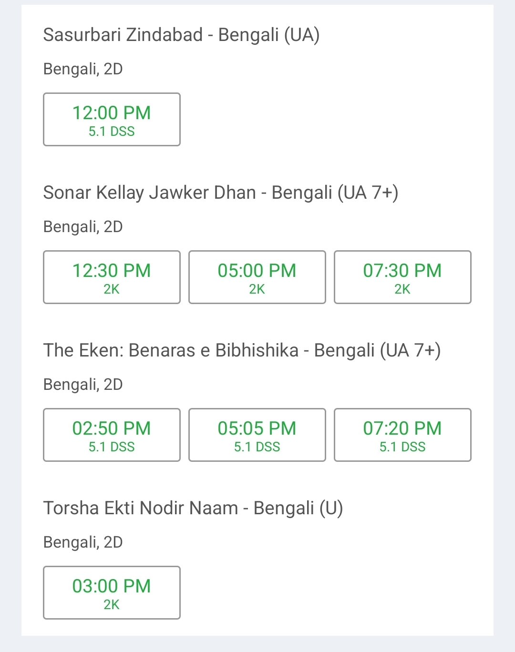Open The Eken: Benaras e Bibhishika title

242,351
